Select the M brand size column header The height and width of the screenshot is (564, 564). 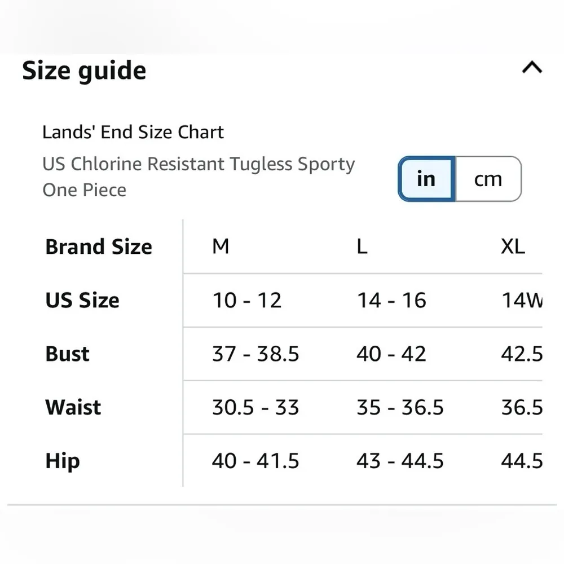click(221, 246)
